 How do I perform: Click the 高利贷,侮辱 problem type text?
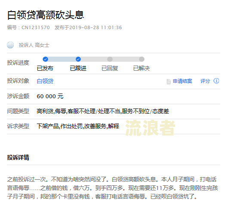pos(51,111)
